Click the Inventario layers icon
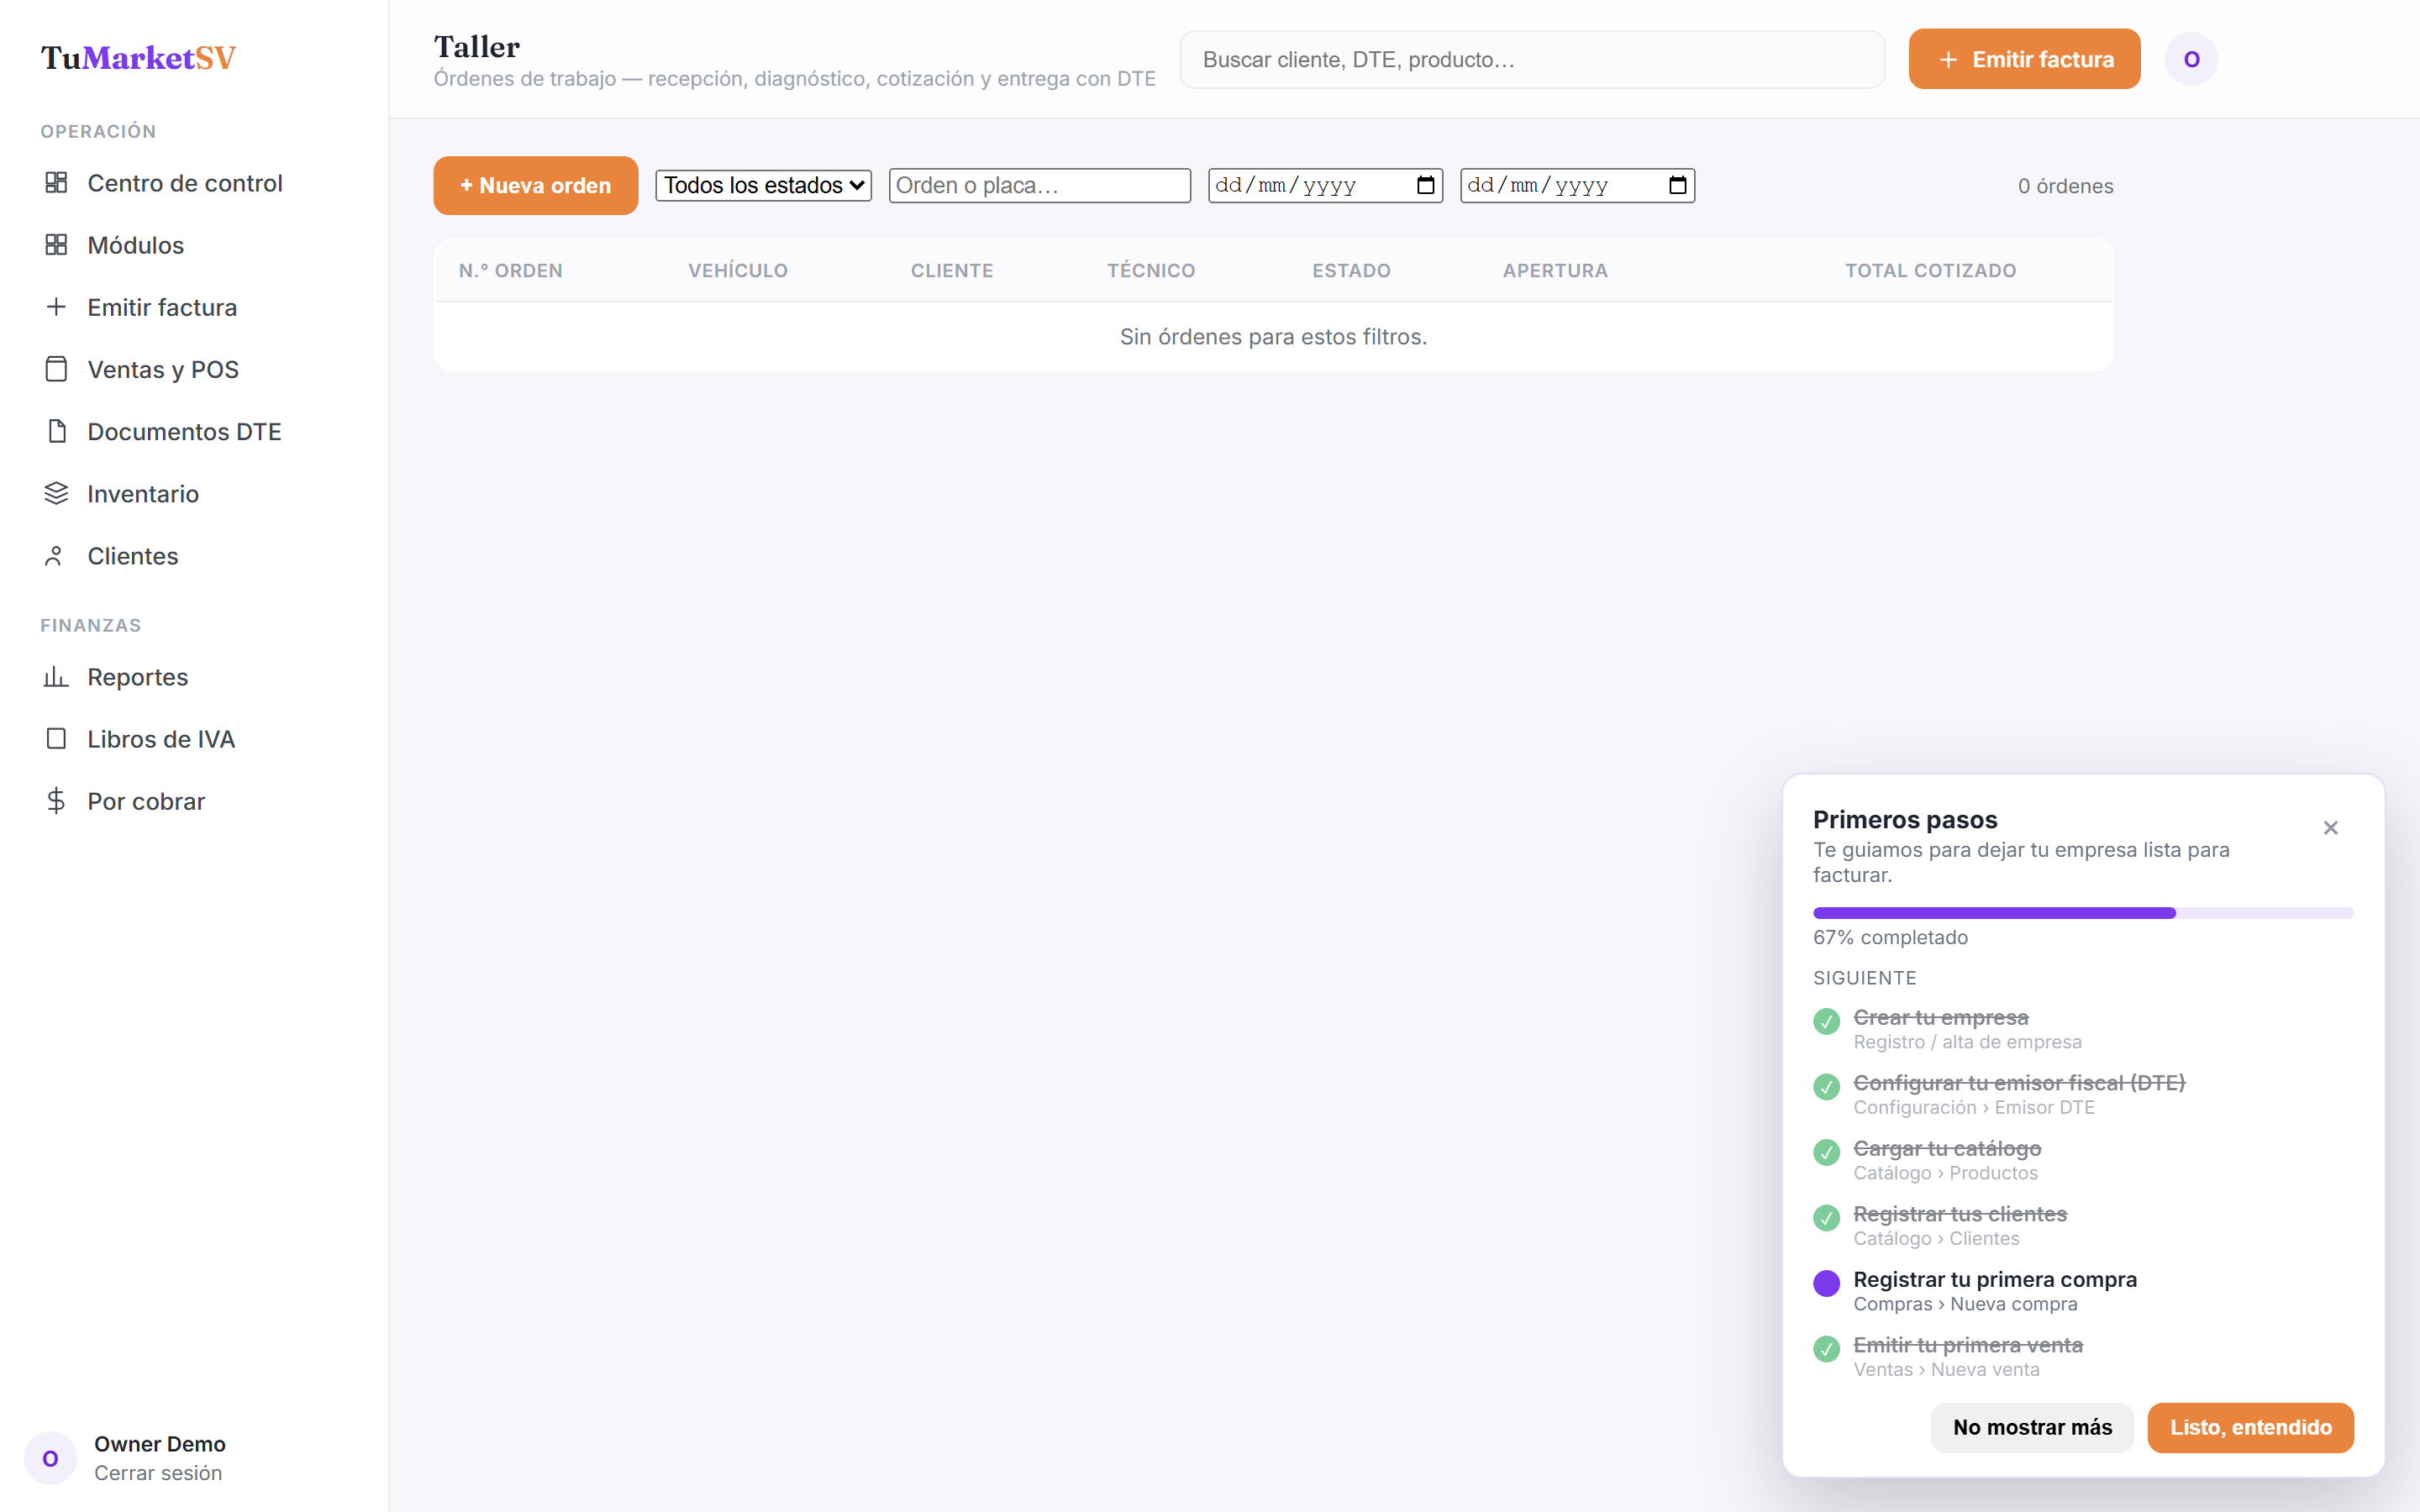Image resolution: width=2420 pixels, height=1512 pixels. pos(56,493)
